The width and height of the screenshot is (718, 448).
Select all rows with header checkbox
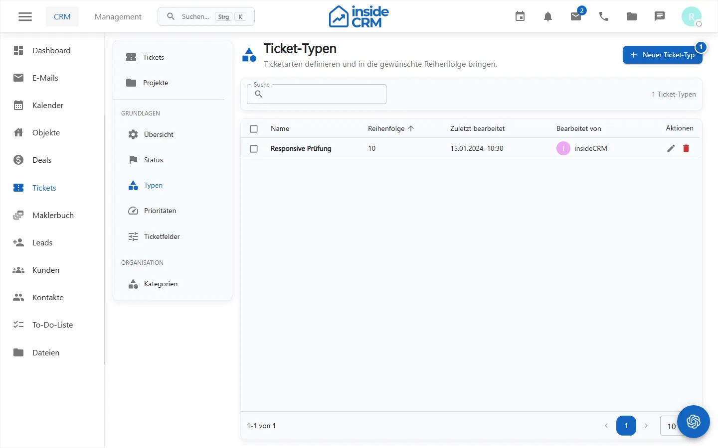(254, 129)
